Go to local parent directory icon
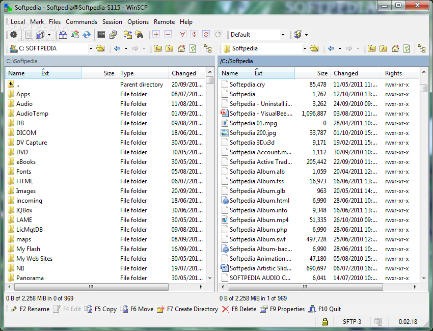Image resolution: width=433 pixels, height=331 pixels. [158, 48]
